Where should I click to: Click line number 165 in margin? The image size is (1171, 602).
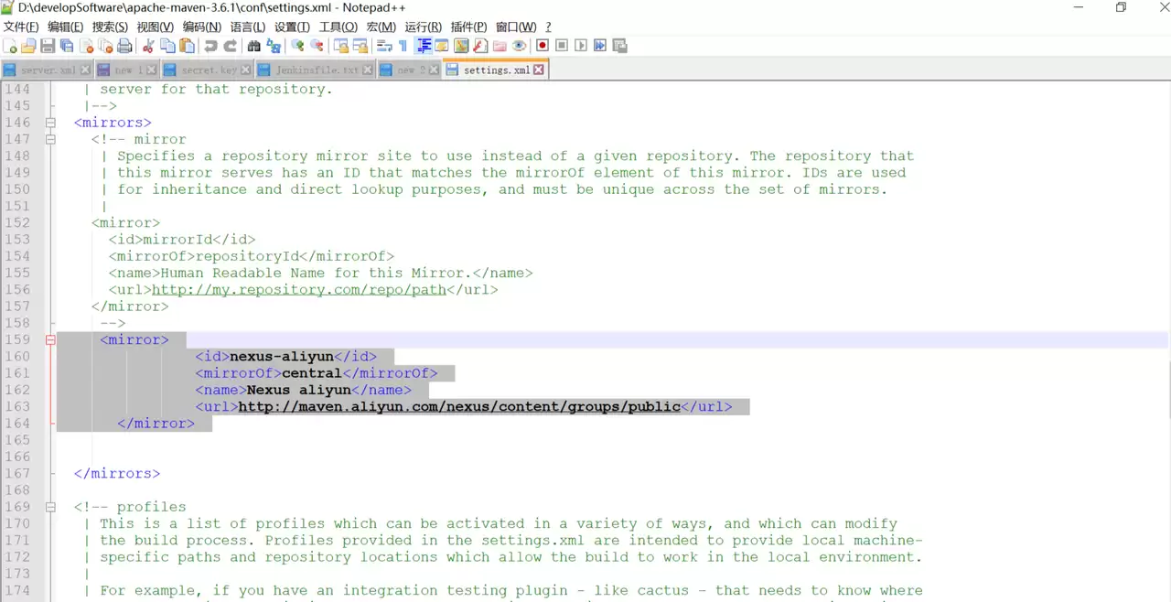[17, 440]
